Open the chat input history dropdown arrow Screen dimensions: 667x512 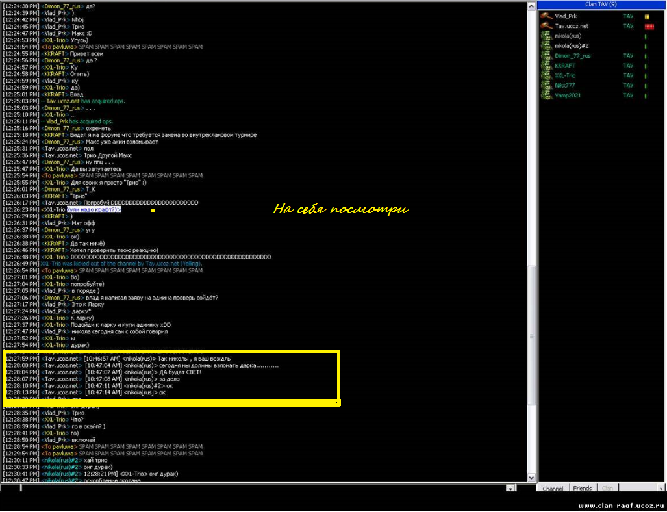(510, 488)
